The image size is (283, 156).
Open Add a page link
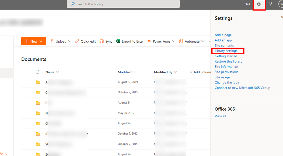[x=223, y=35]
